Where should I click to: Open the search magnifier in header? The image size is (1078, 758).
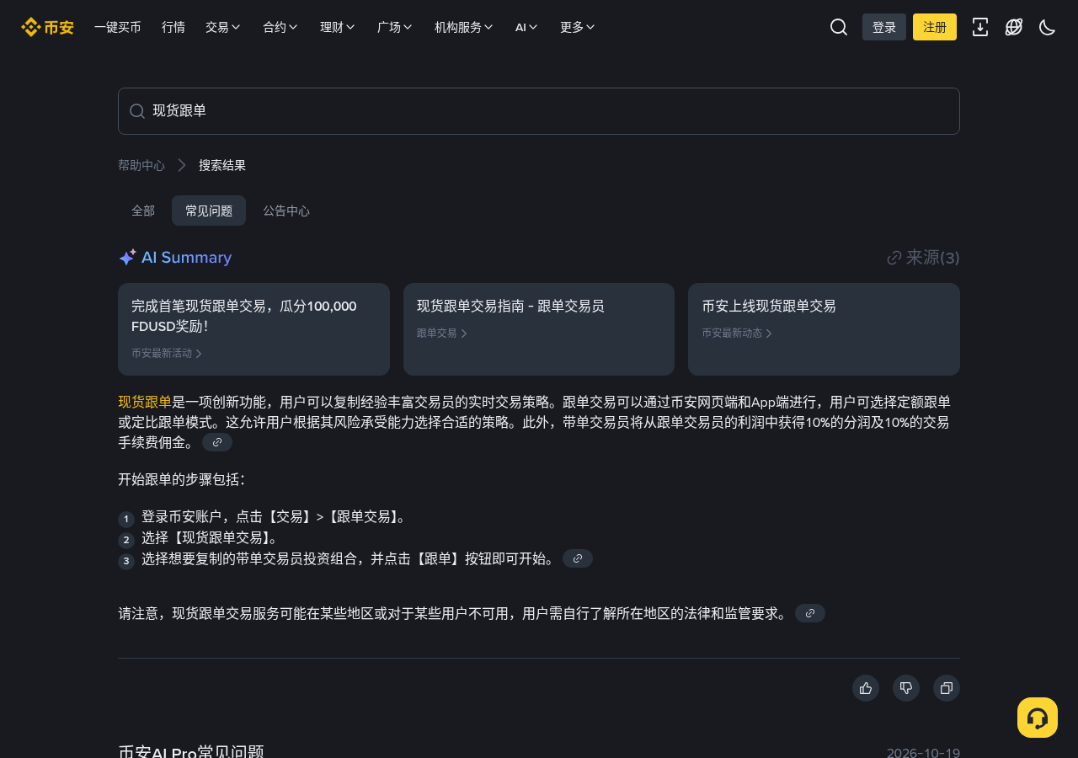(x=839, y=27)
